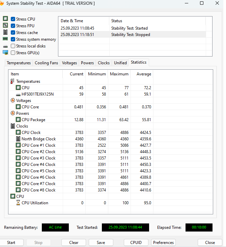
Task: Open the Powers tab
Action: [87, 63]
